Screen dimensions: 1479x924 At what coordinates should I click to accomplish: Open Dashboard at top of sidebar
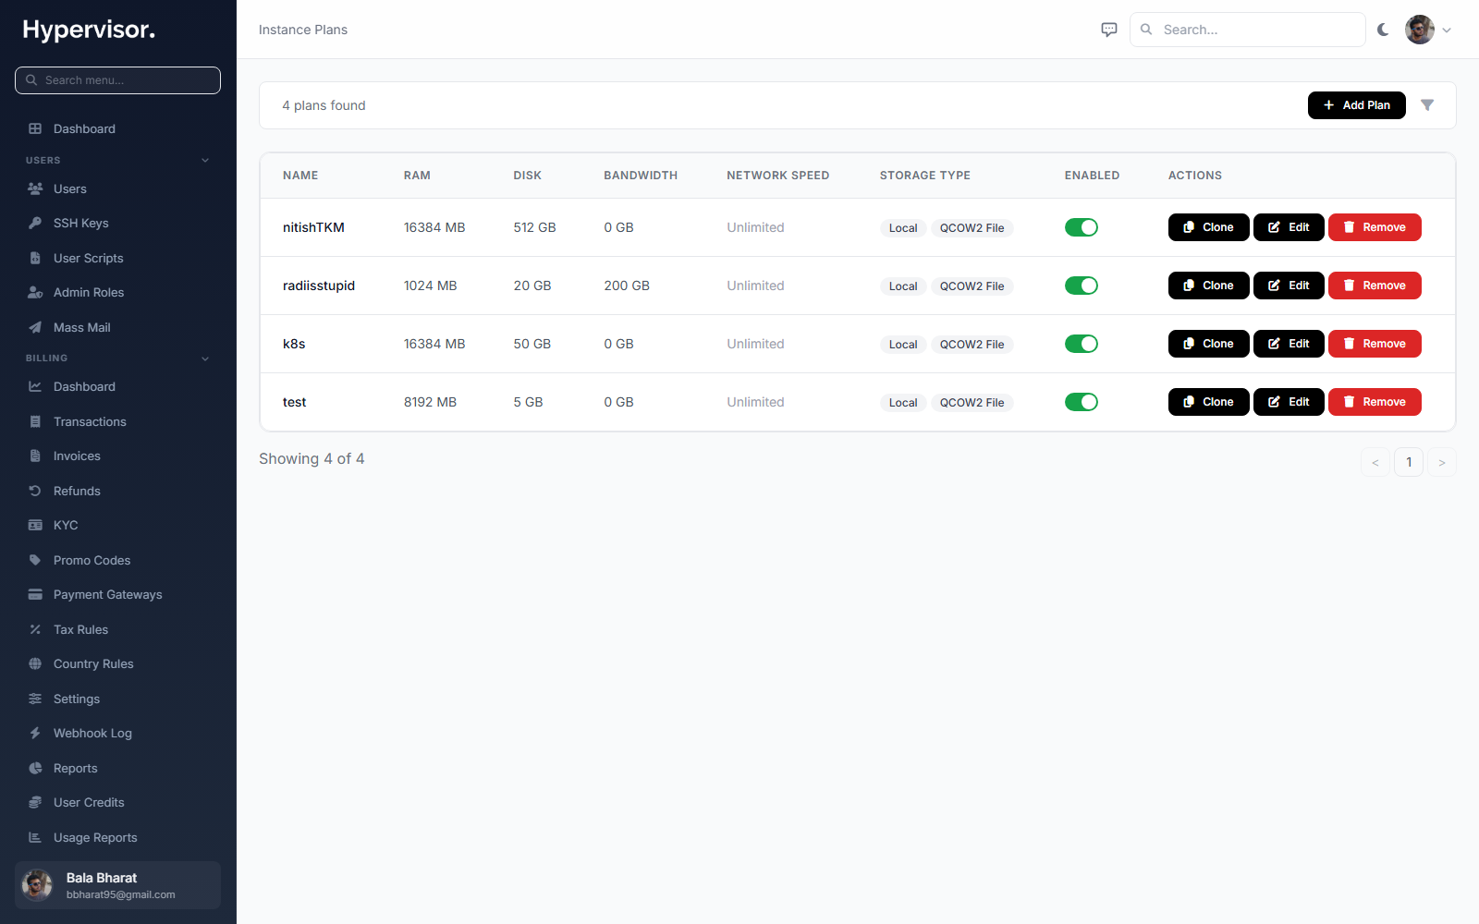(117, 128)
